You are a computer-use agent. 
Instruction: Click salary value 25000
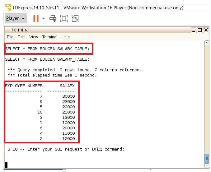pyautogui.click(x=68, y=112)
